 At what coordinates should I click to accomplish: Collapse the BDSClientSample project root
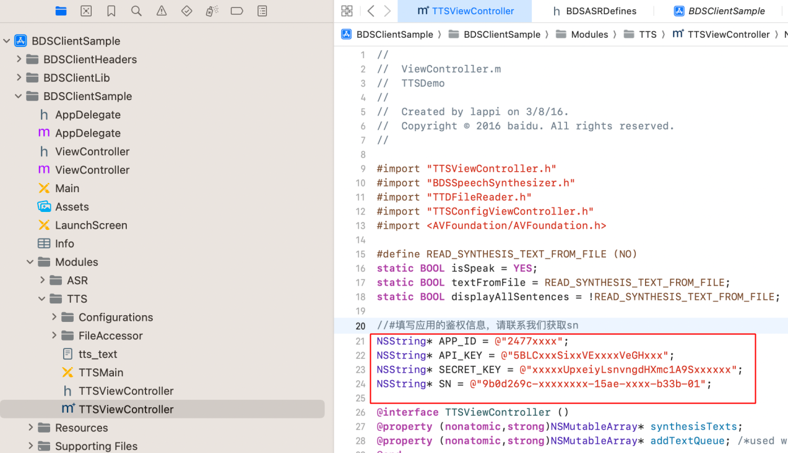pos(7,41)
